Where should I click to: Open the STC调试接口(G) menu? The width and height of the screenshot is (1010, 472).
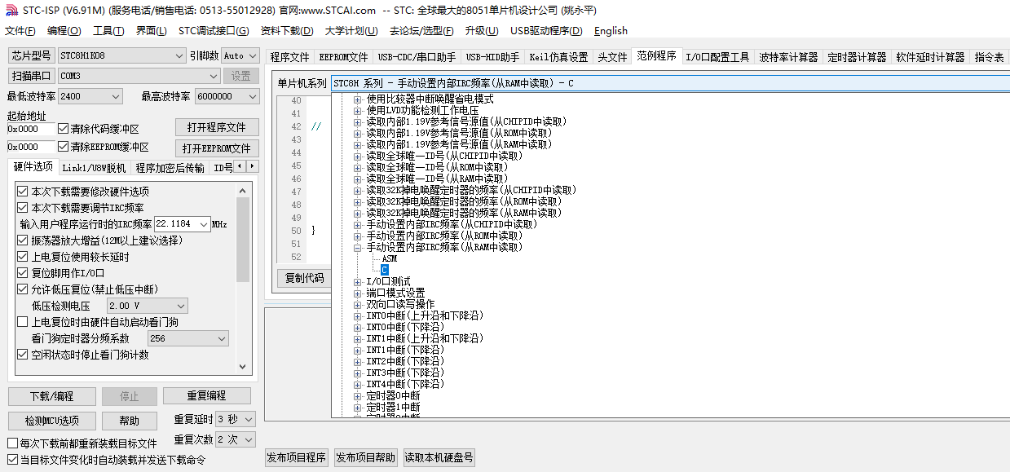(214, 31)
